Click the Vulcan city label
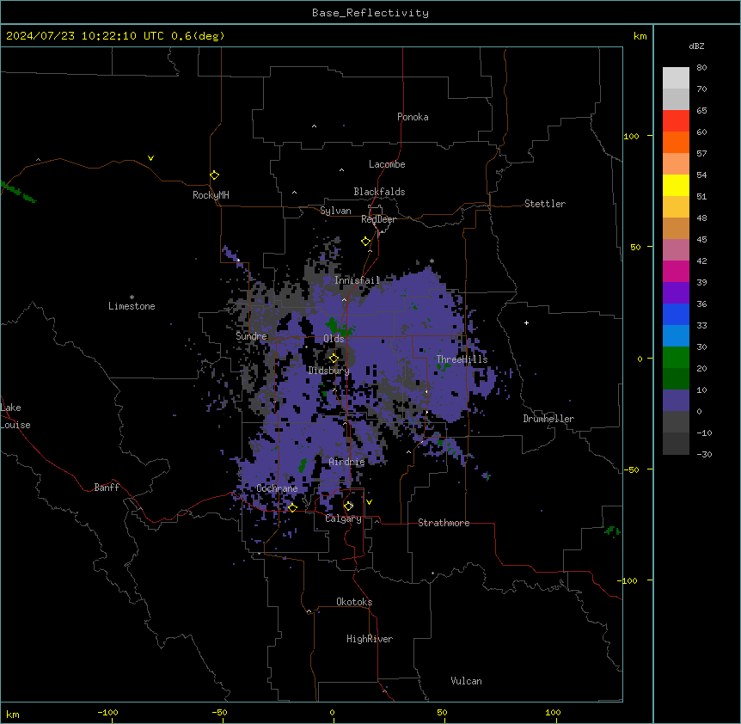Image resolution: width=741 pixels, height=724 pixels. click(x=467, y=681)
